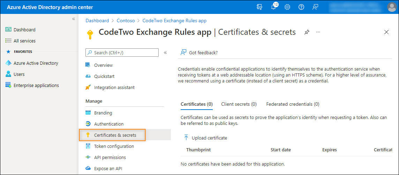Open the directory and subscription filter icon

coord(259,7)
